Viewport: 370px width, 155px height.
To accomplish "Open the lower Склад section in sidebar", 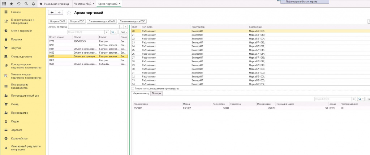I will (14, 104).
